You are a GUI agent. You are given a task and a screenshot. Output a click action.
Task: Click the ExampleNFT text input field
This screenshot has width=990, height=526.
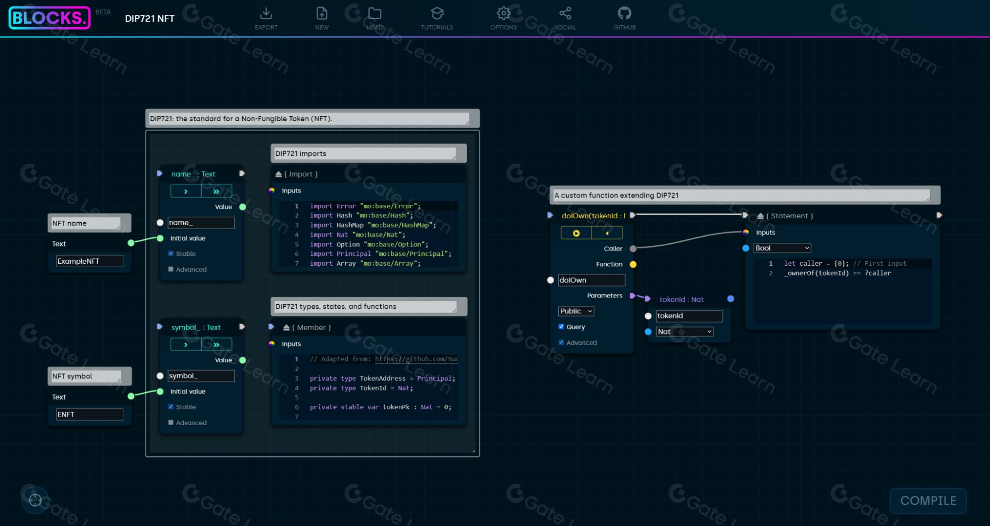tap(90, 261)
